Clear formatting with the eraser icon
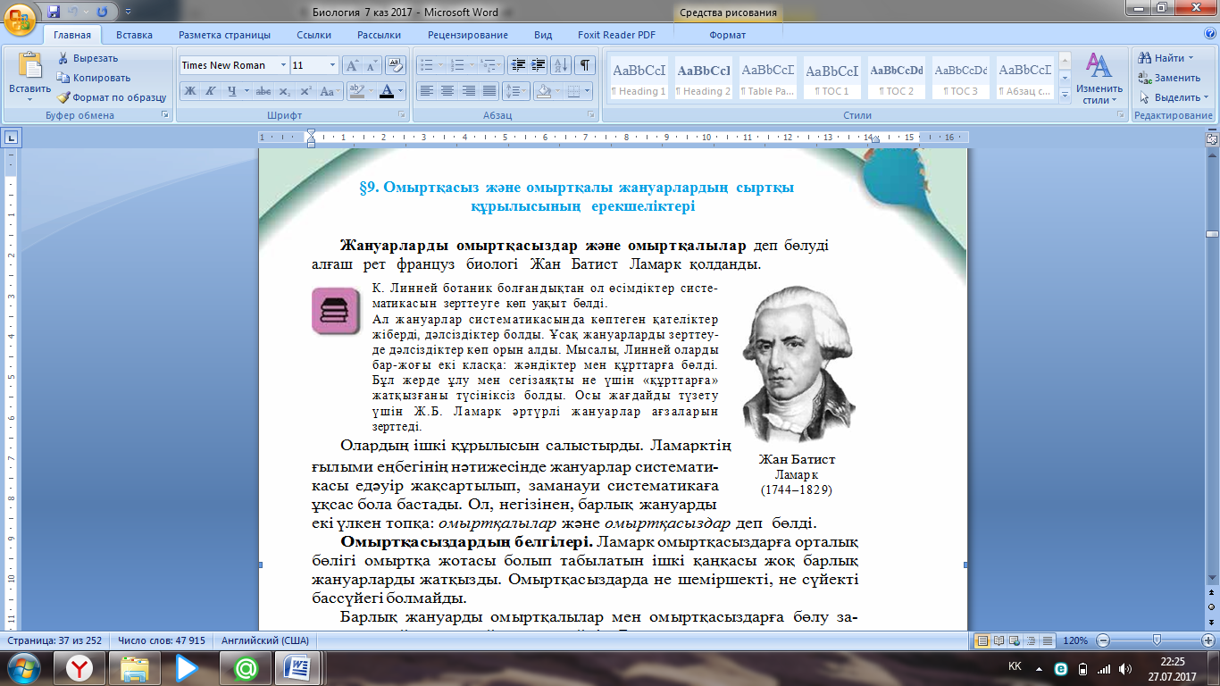Image resolution: width=1220 pixels, height=686 pixels. 396,65
